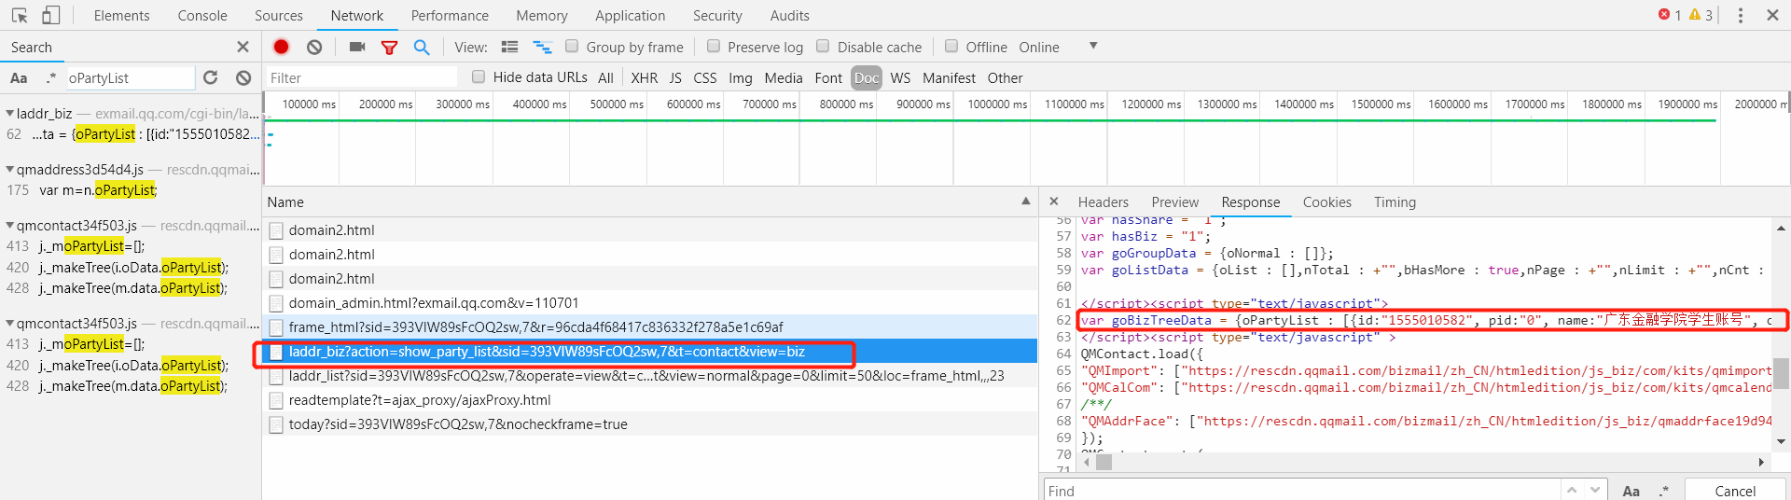Select the inspect element cursor icon

click(x=20, y=15)
